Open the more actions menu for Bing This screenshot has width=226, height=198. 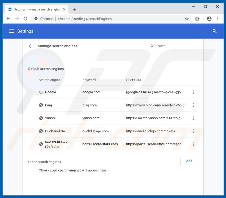193,105
